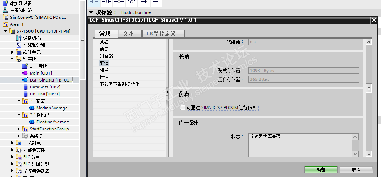Screen dimensions: 381x177
Task: Expand the PLC 变量 node
Action: tap(13, 157)
